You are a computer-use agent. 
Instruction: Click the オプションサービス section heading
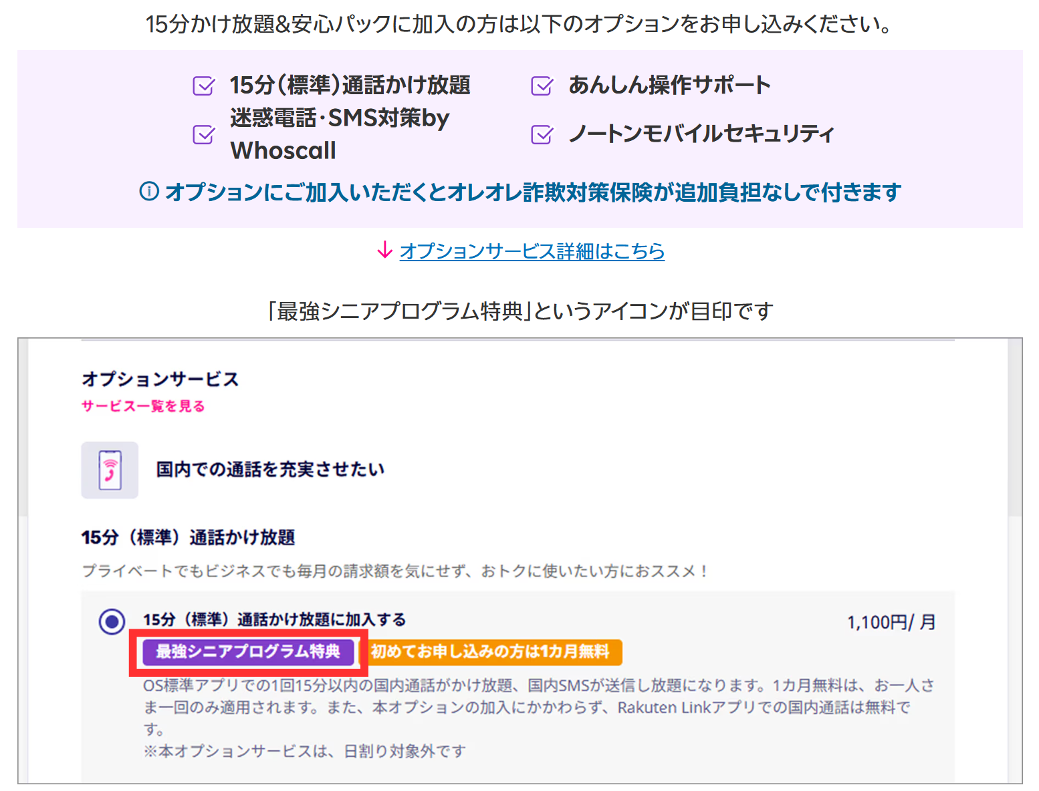pyautogui.click(x=160, y=379)
